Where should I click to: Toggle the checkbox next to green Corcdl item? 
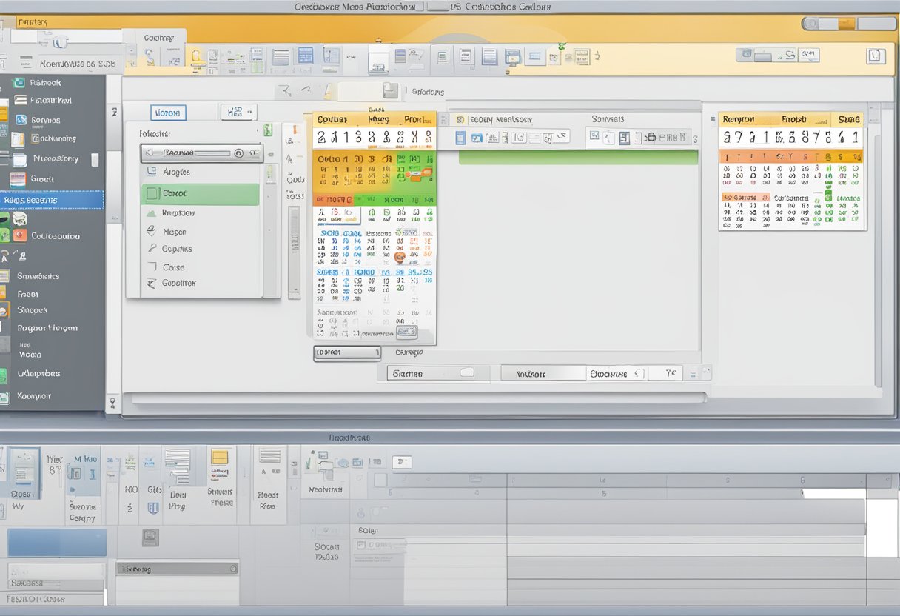152,193
